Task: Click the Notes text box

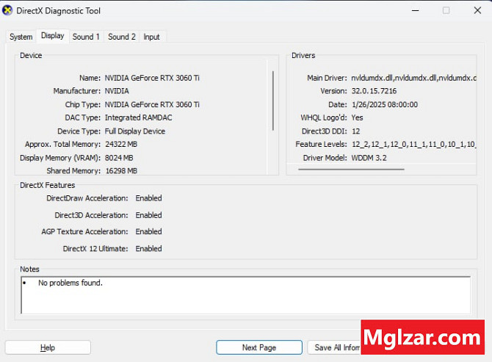Action: tap(246, 295)
